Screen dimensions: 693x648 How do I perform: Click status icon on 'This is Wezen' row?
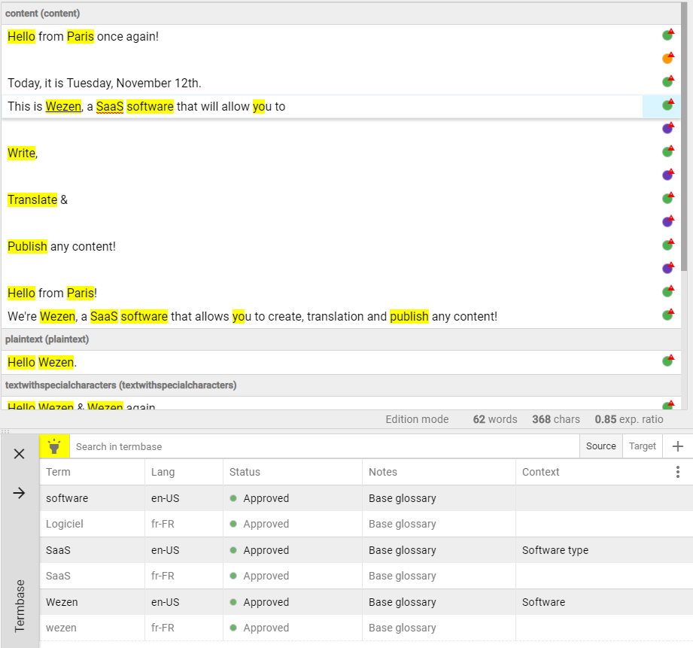(668, 105)
